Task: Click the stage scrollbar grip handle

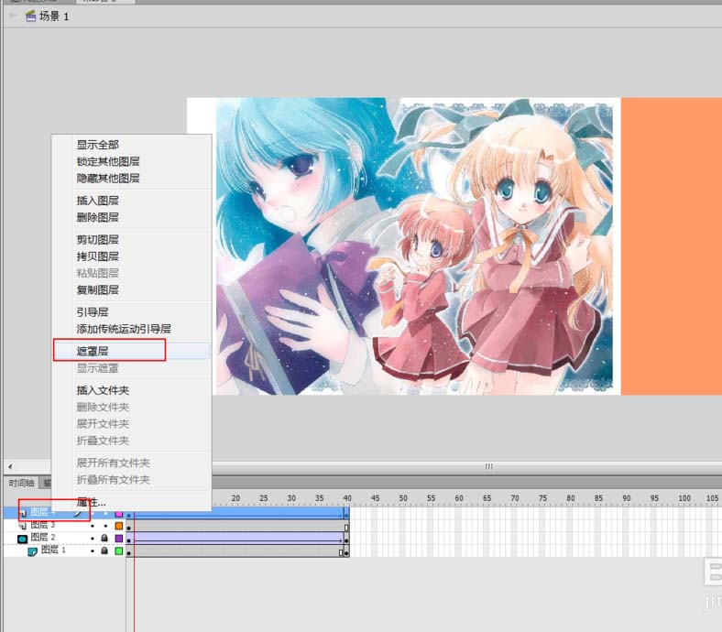Action: [x=488, y=466]
